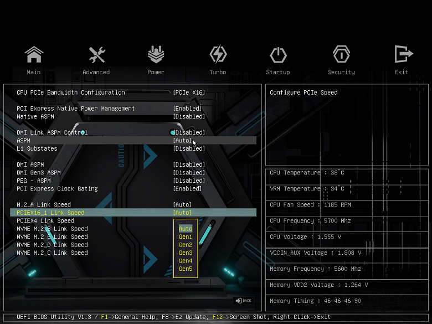Screen dimensions: 432x324
Task: Select the PCIEX4 Link Speed setting row
Action: click(133, 220)
